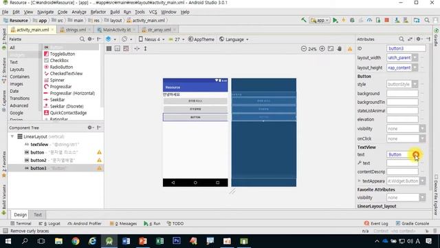Screen dimensions: 440x248
Task: Open Orientation in Editor icon
Action: coord(124,39)
